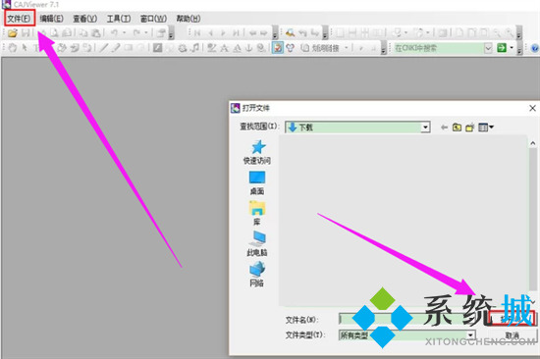Select the hand pan tool
The height and width of the screenshot is (359, 540).
click(x=13, y=48)
